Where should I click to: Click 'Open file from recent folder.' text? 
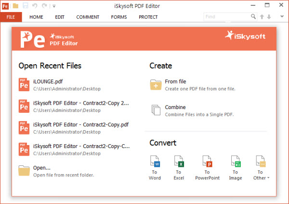(x=64, y=175)
